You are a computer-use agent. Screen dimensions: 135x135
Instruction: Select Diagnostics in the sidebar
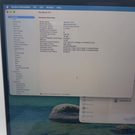[x=18, y=35]
